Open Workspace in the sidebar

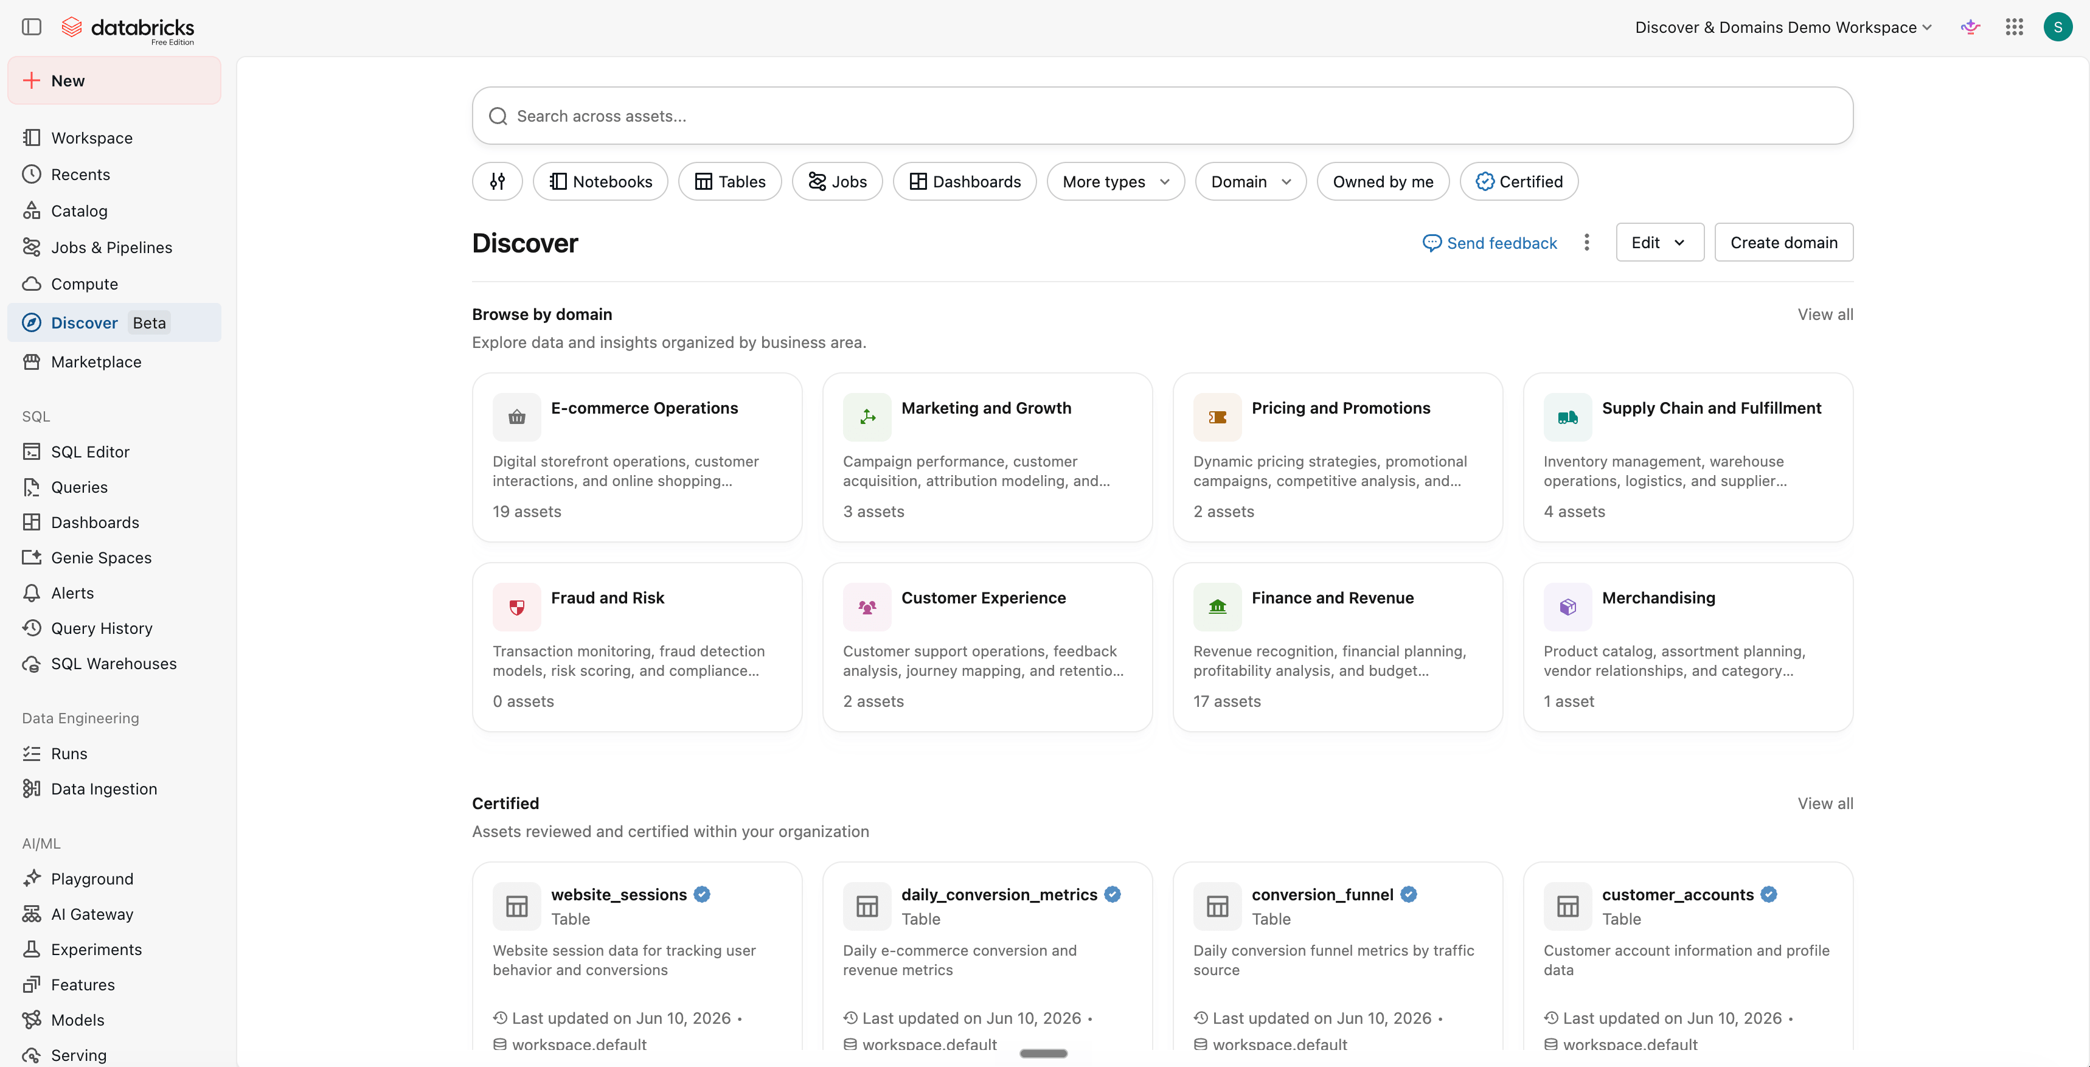(x=114, y=138)
